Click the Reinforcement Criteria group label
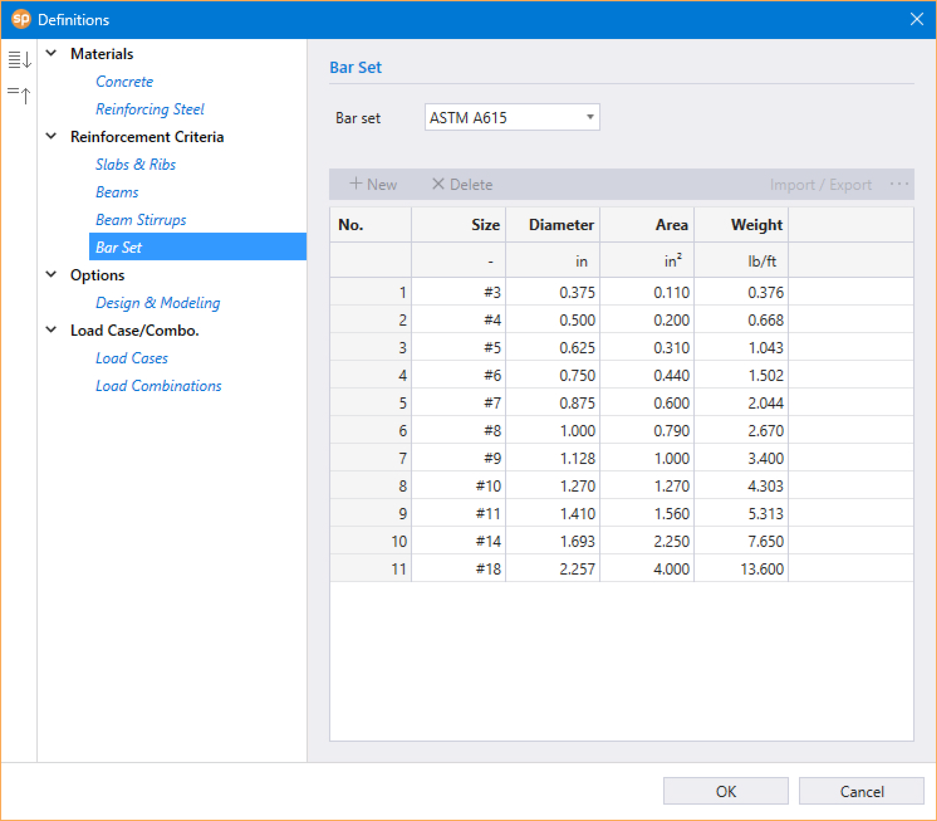Screen dimensions: 937x821 147,136
